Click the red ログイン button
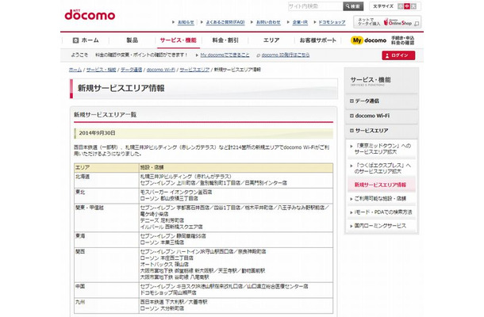Viewport: 484px width, 317px height. coord(398,55)
